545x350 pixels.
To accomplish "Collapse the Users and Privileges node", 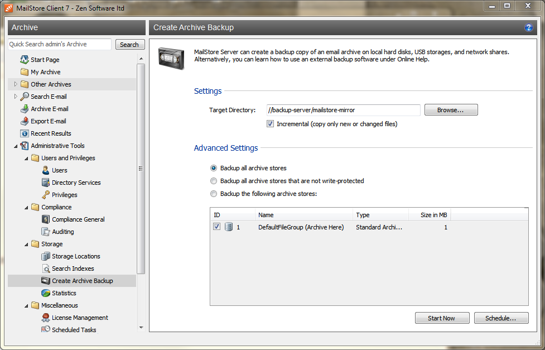I will click(26, 159).
